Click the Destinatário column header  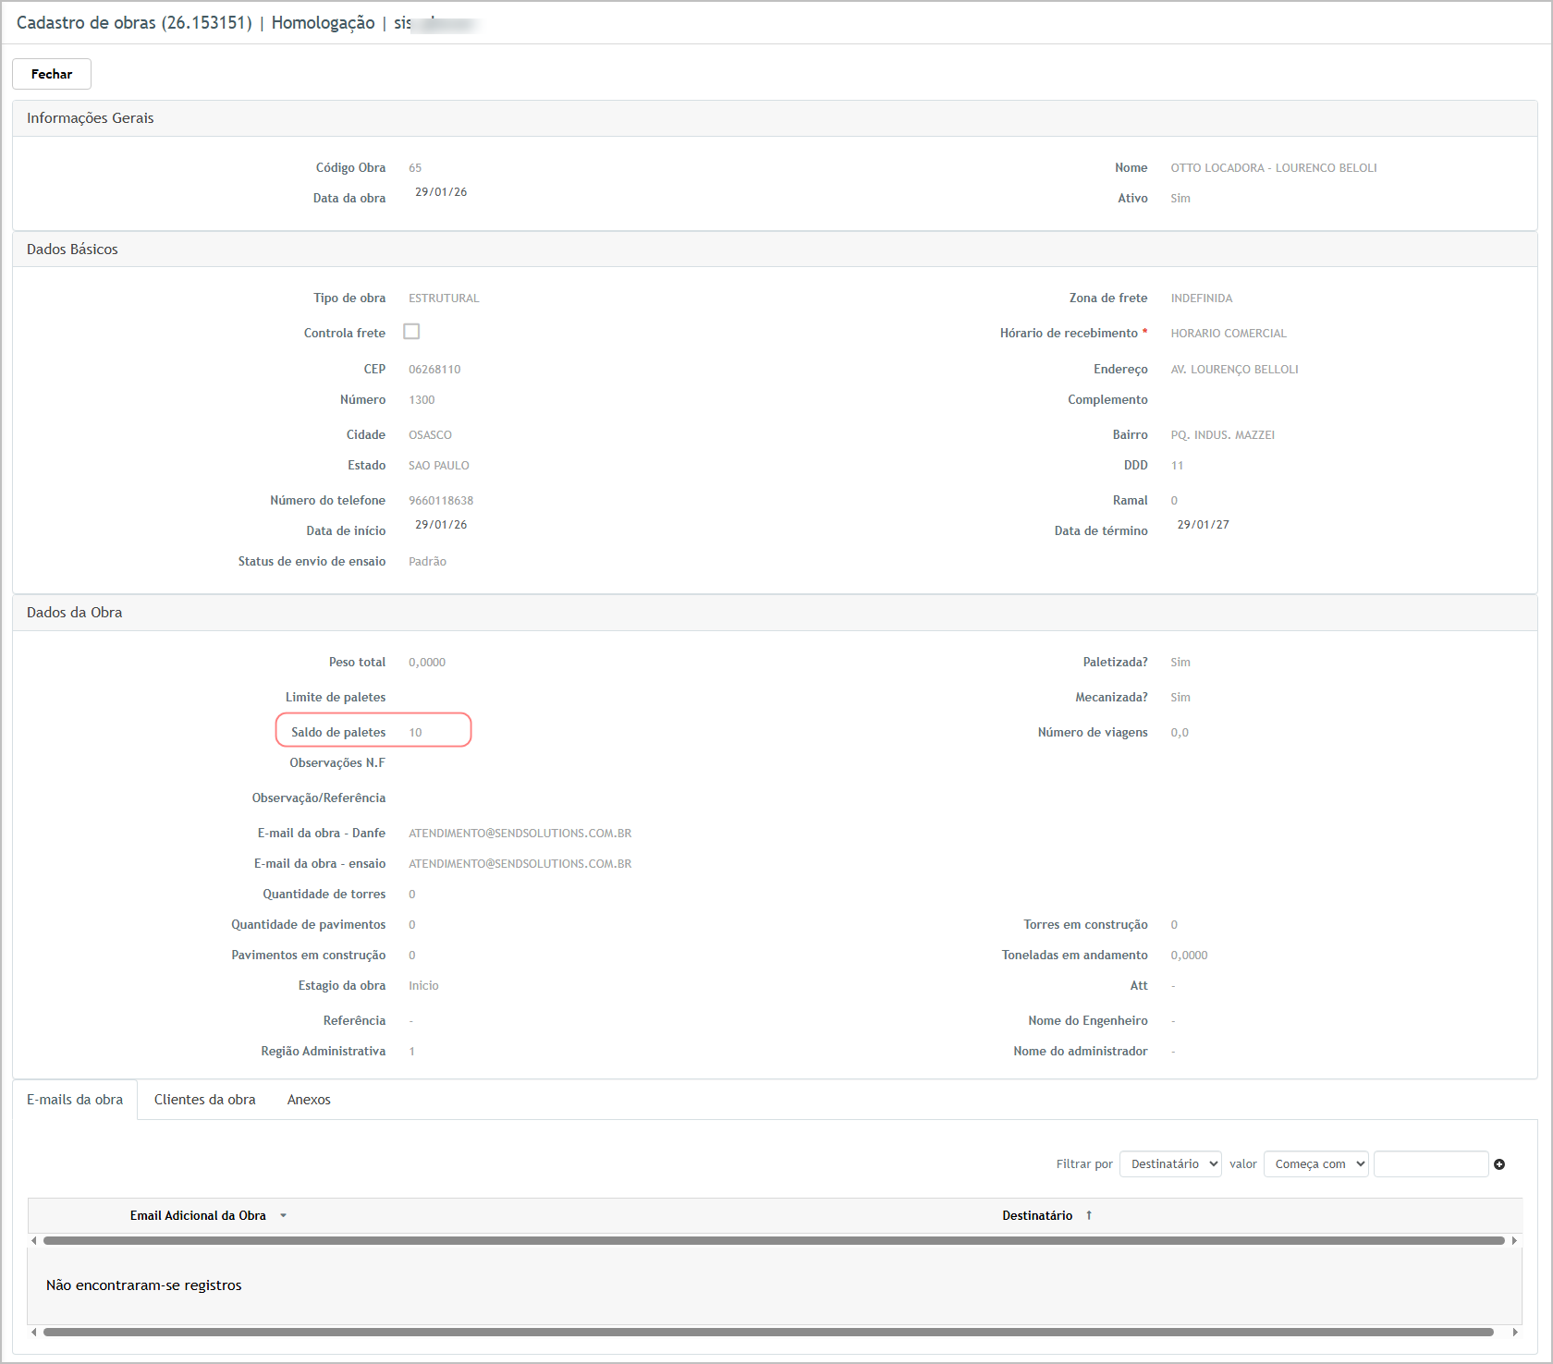pos(1037,1216)
